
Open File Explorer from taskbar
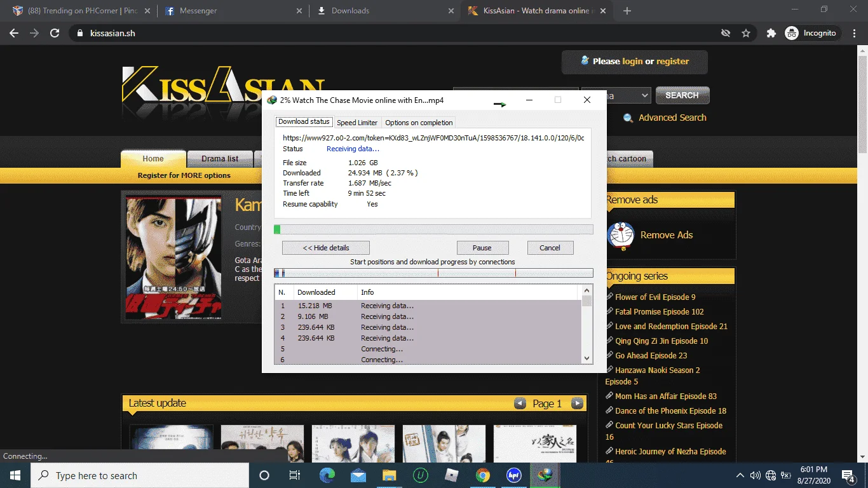pyautogui.click(x=389, y=475)
